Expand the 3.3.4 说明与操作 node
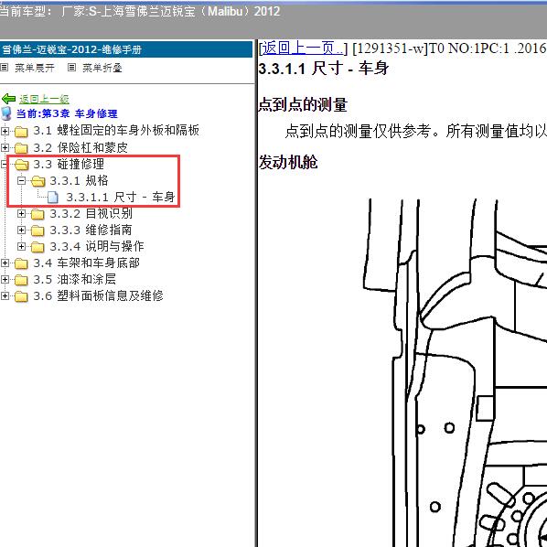 pos(22,247)
